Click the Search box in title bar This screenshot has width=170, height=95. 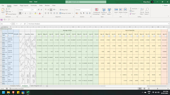(x=86, y=2)
